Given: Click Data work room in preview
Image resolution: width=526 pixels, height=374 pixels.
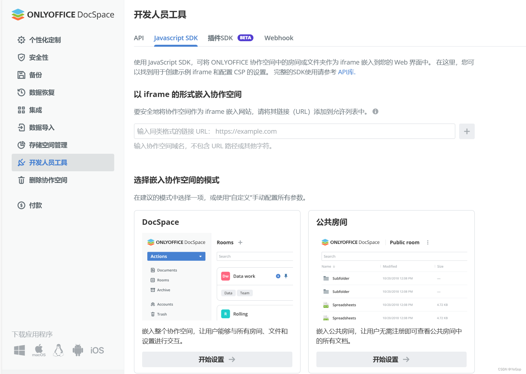Looking at the screenshot, I should pyautogui.click(x=244, y=276).
